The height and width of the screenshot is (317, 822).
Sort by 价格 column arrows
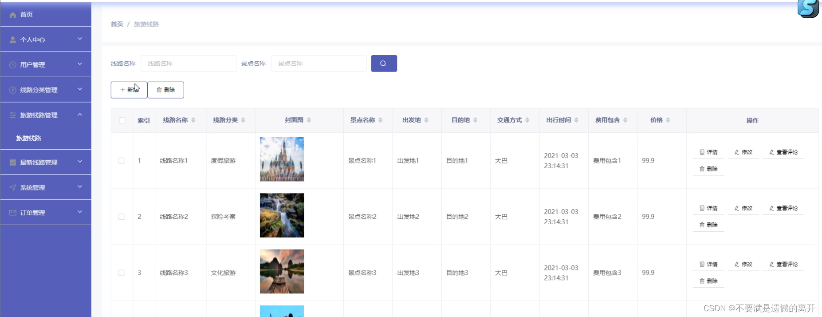point(668,120)
